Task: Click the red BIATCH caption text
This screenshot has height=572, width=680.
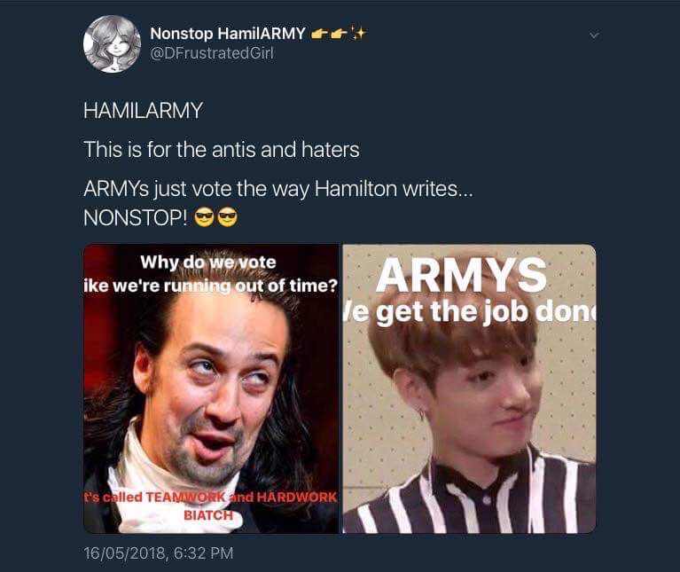Action: (208, 515)
